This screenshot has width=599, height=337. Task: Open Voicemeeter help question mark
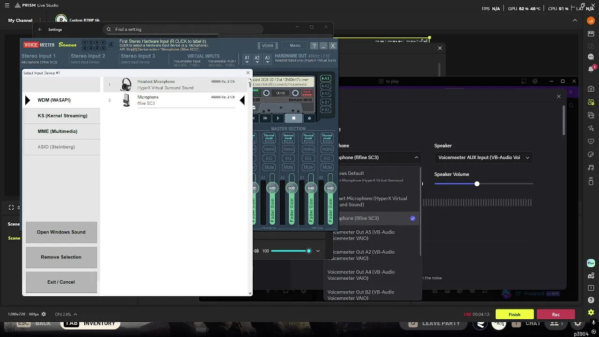pyautogui.click(x=314, y=46)
